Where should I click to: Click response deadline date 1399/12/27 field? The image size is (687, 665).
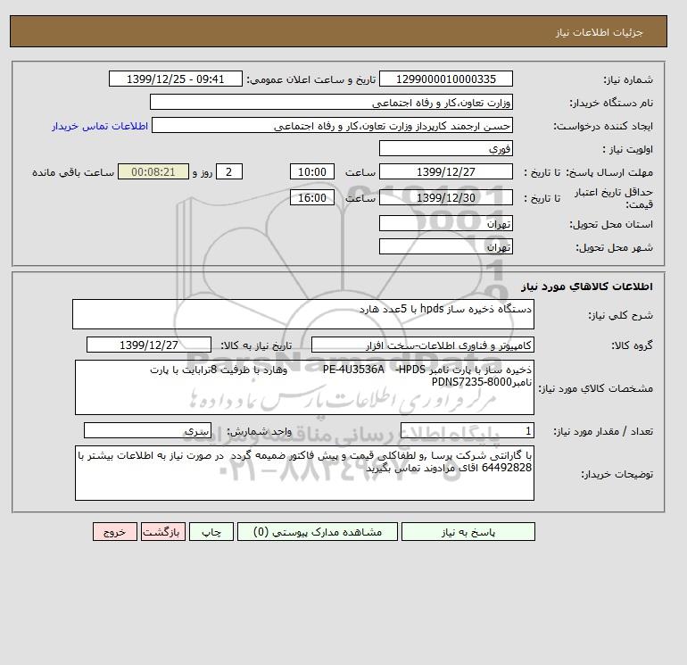[445, 172]
